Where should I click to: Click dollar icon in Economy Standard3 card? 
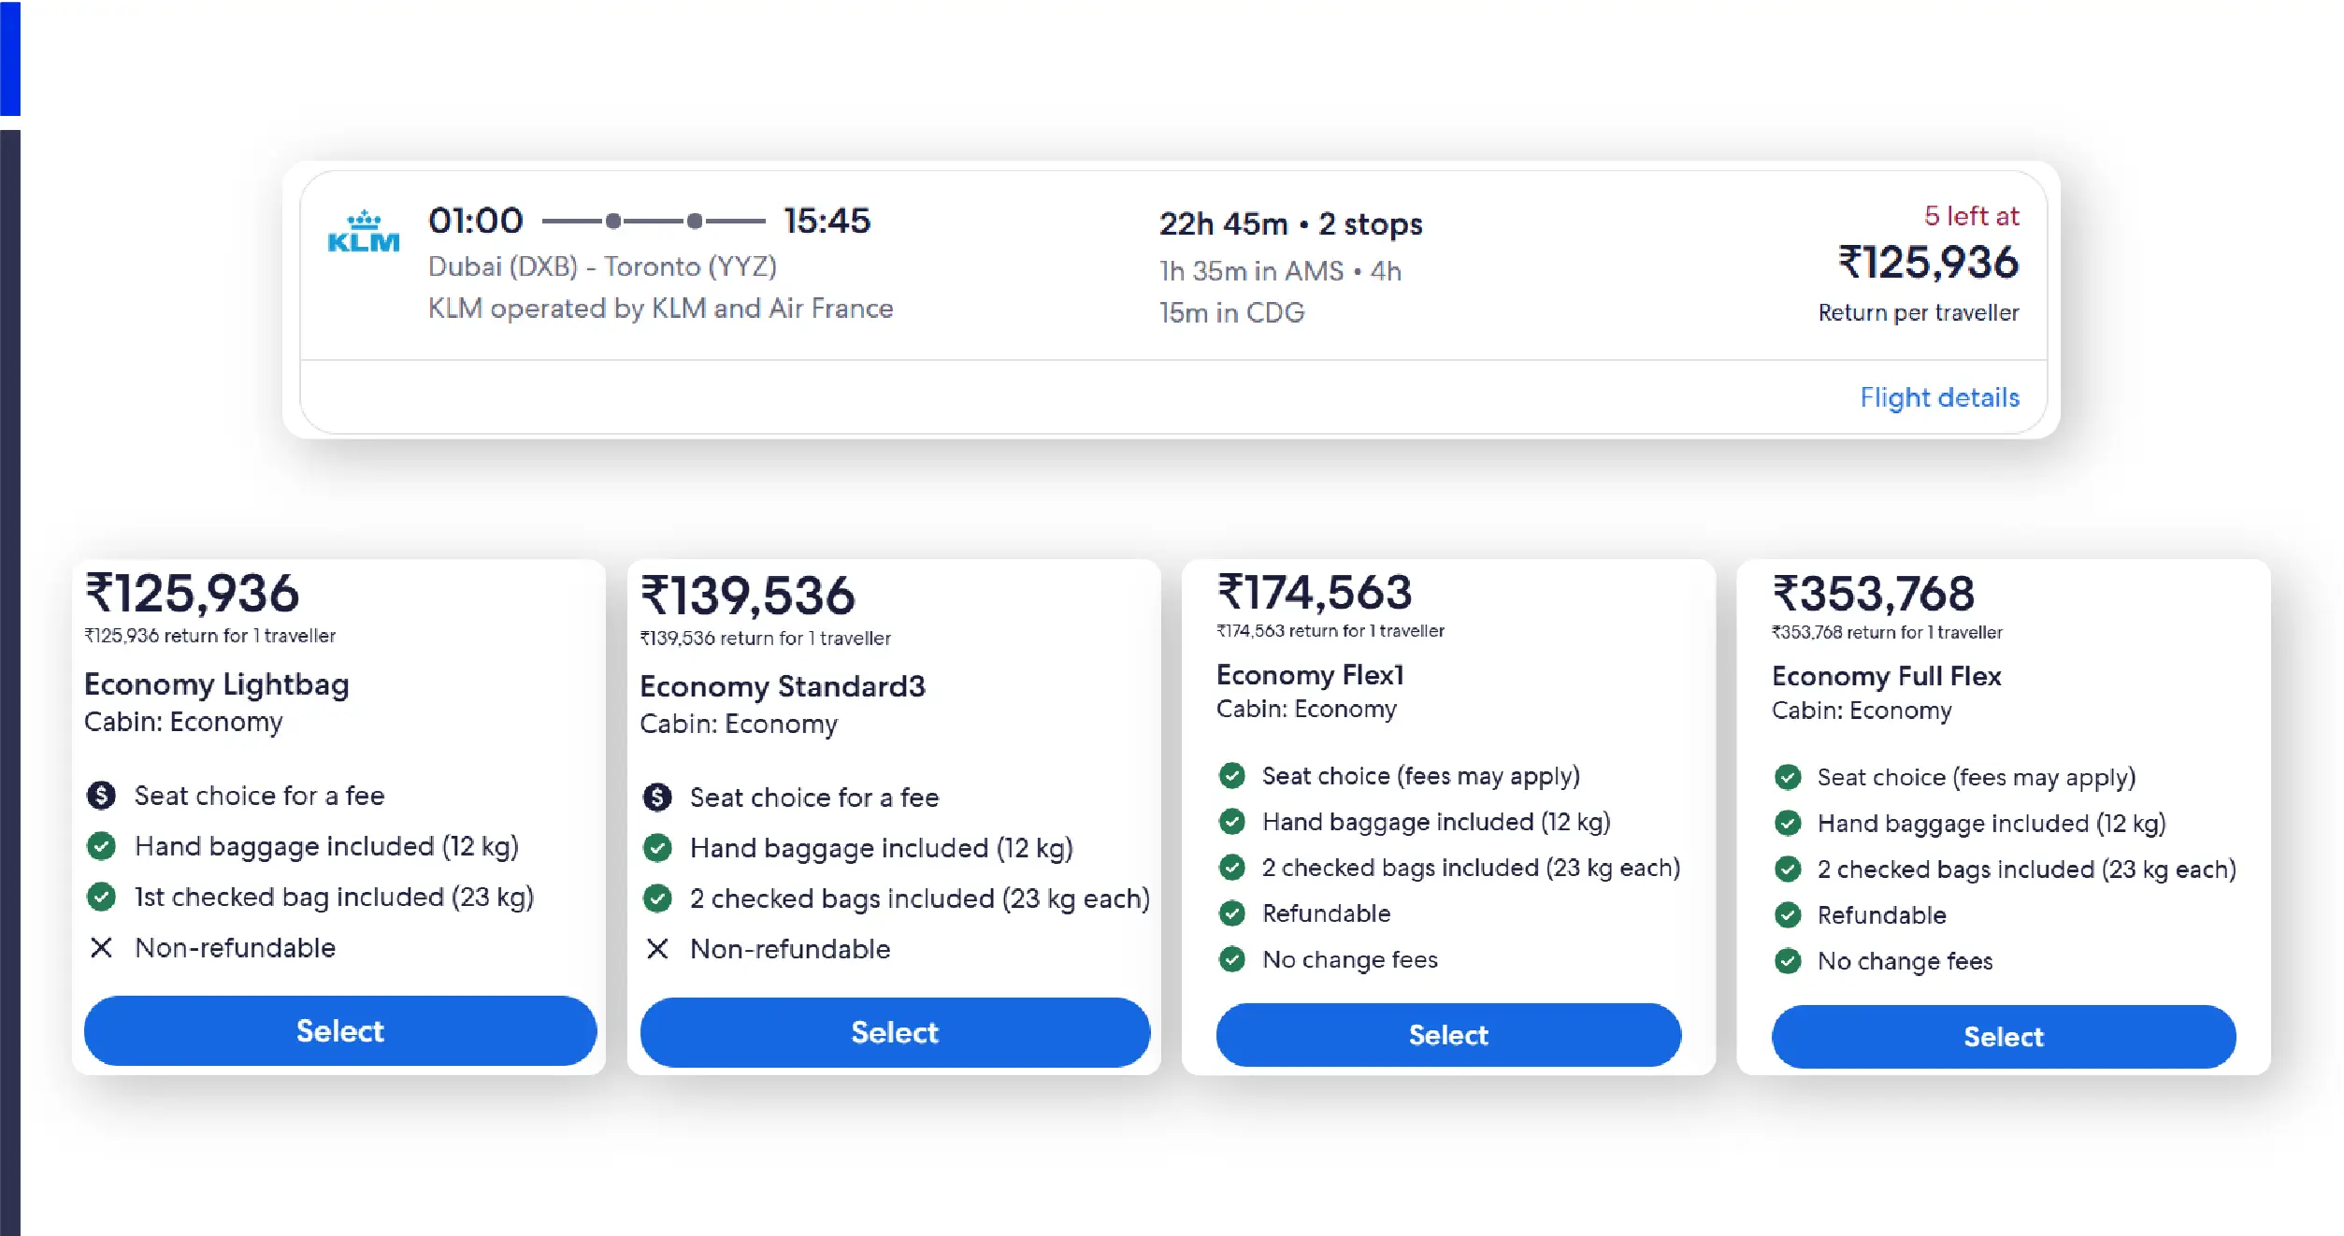657,798
